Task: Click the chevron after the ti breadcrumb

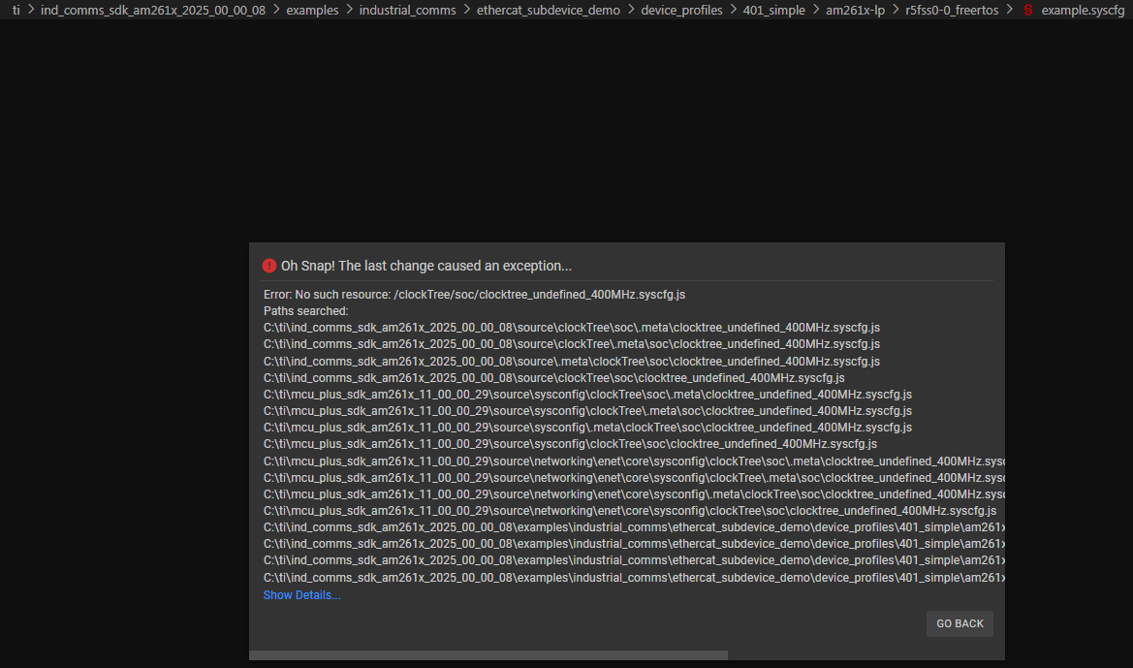Action: [31, 10]
